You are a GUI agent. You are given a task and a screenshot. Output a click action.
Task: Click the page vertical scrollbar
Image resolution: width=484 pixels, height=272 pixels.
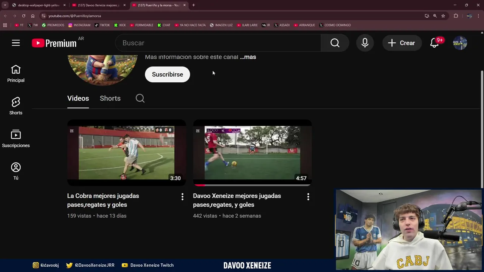pyautogui.click(x=482, y=128)
